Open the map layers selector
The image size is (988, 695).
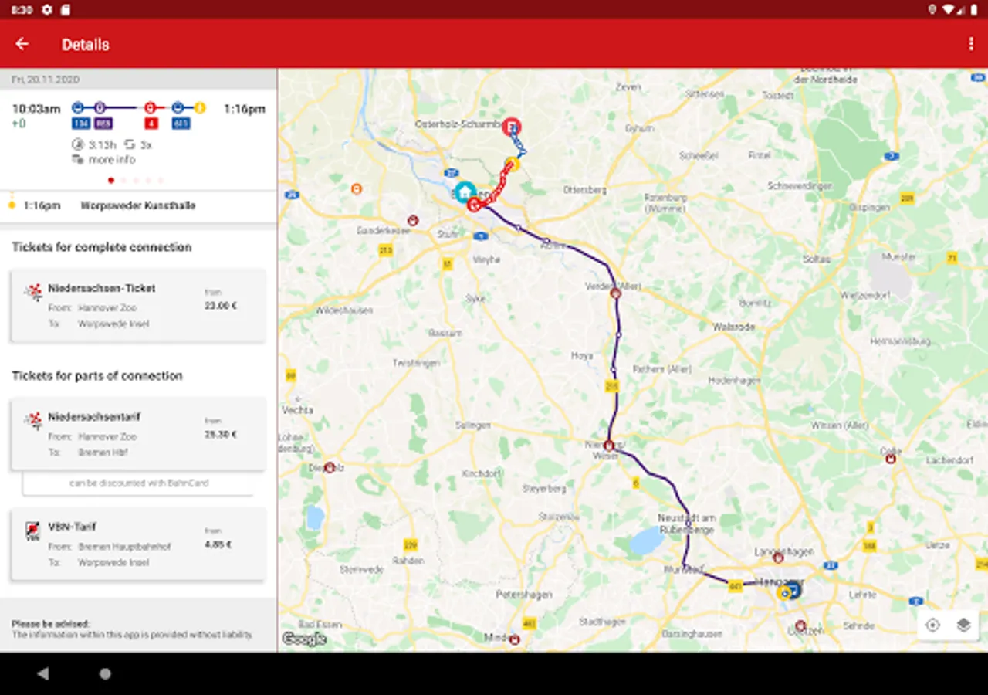pos(963,625)
